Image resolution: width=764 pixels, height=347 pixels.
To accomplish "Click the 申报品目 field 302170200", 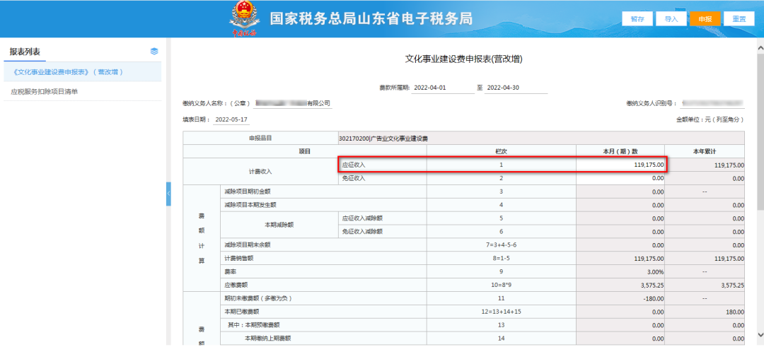I will tap(542, 139).
